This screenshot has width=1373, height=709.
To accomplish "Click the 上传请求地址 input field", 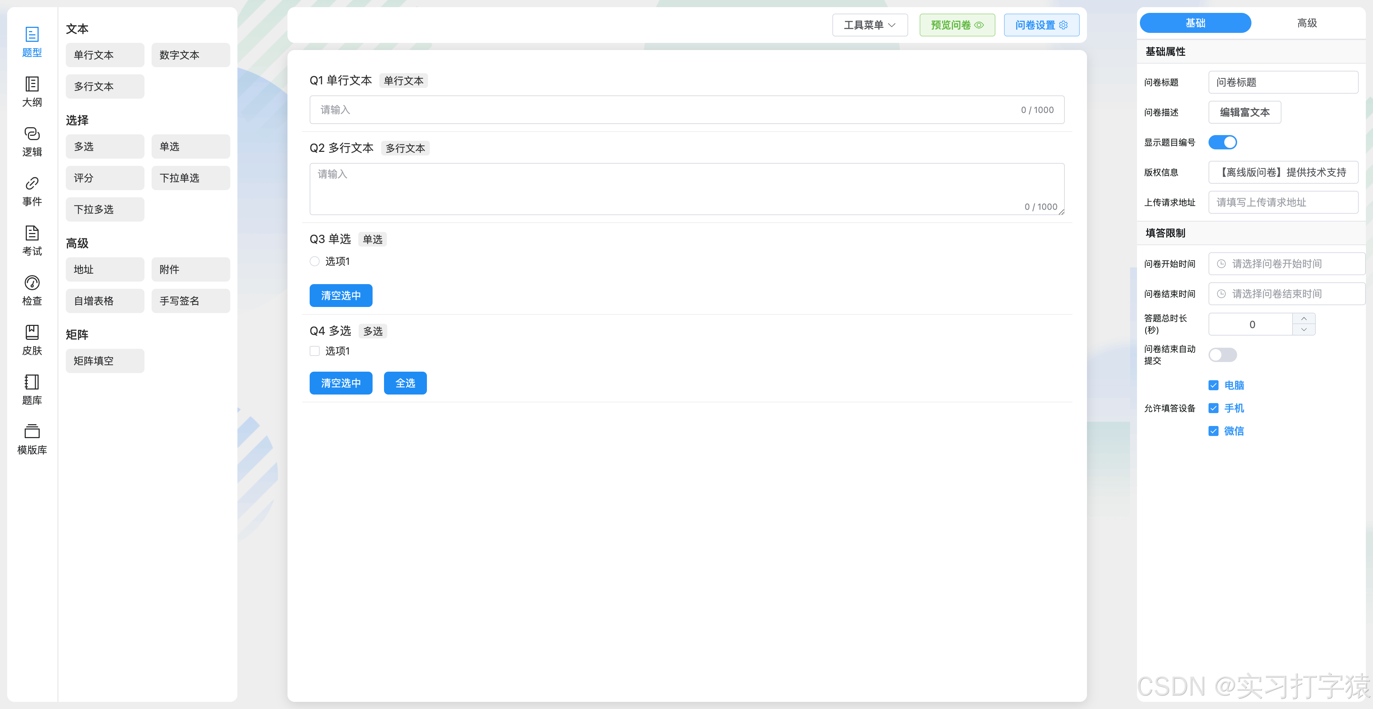I will coord(1283,202).
